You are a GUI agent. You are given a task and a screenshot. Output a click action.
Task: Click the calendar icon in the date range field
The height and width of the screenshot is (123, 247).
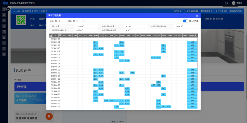pyautogui.click(x=84, y=21)
